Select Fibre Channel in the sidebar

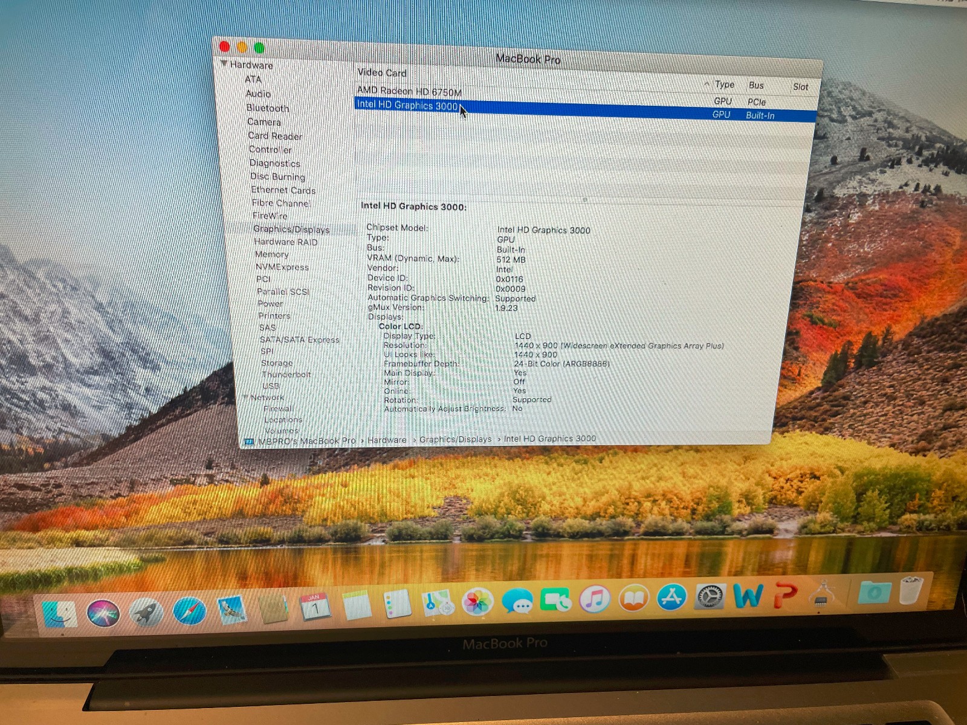tap(281, 203)
